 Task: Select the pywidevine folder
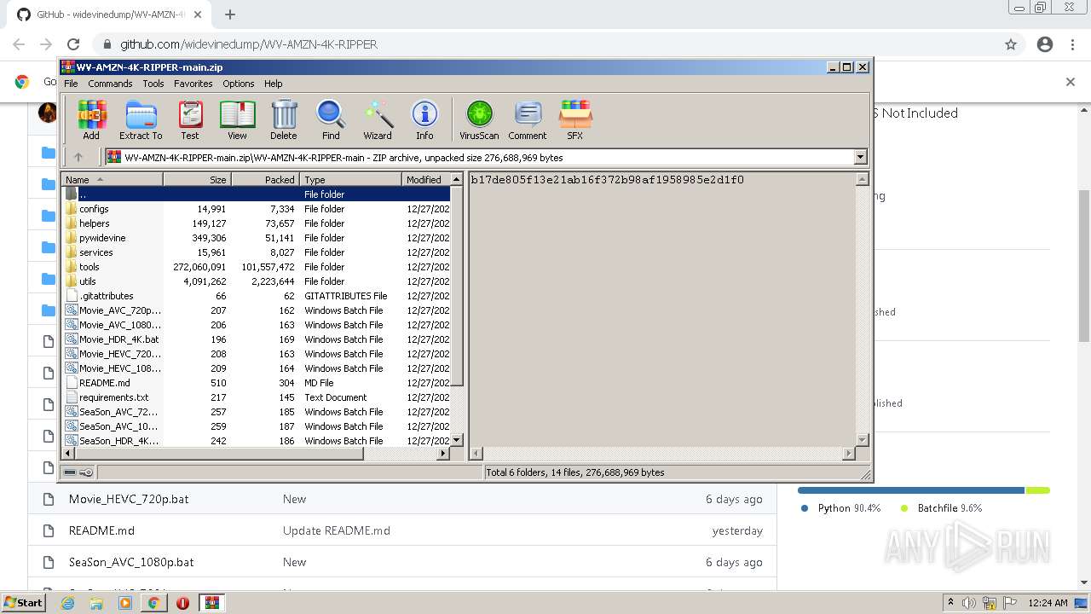pos(256,238)
